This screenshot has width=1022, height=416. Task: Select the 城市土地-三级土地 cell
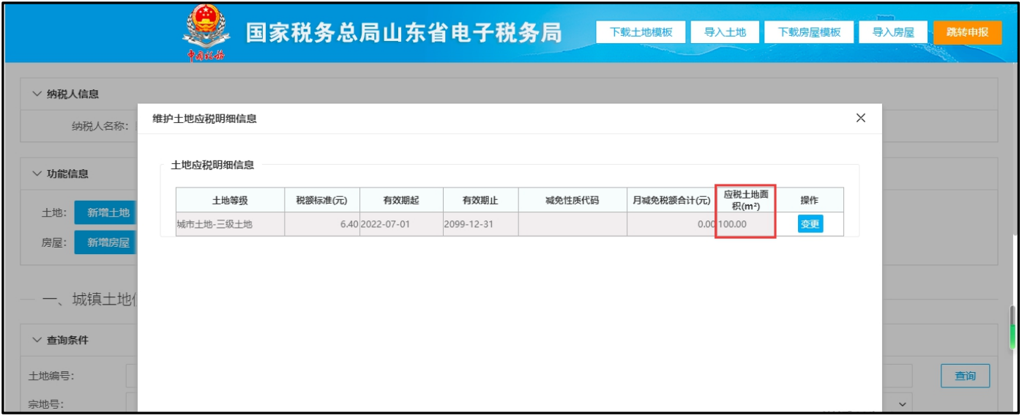229,224
